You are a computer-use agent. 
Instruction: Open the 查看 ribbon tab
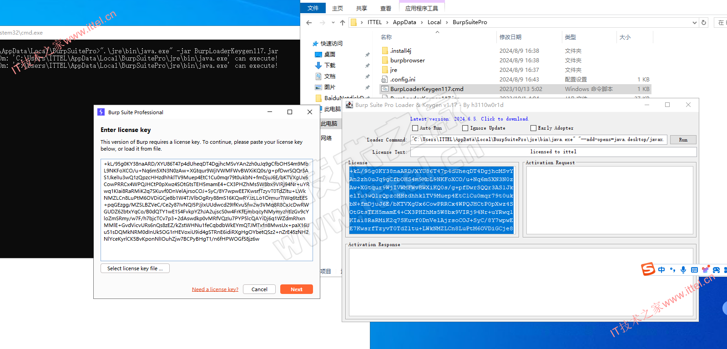(x=386, y=8)
